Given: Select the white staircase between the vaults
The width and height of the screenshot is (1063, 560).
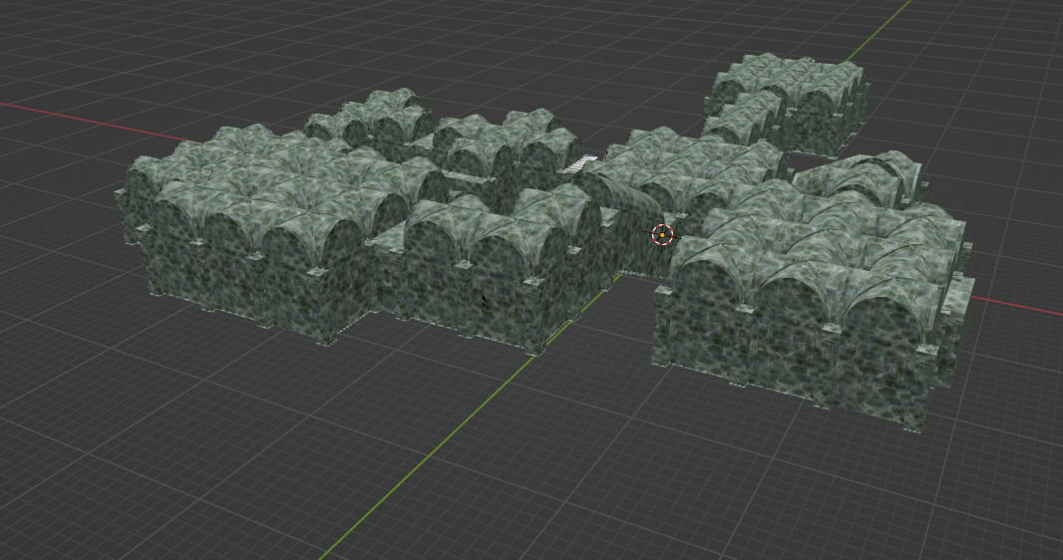Looking at the screenshot, I should pyautogui.click(x=576, y=165).
